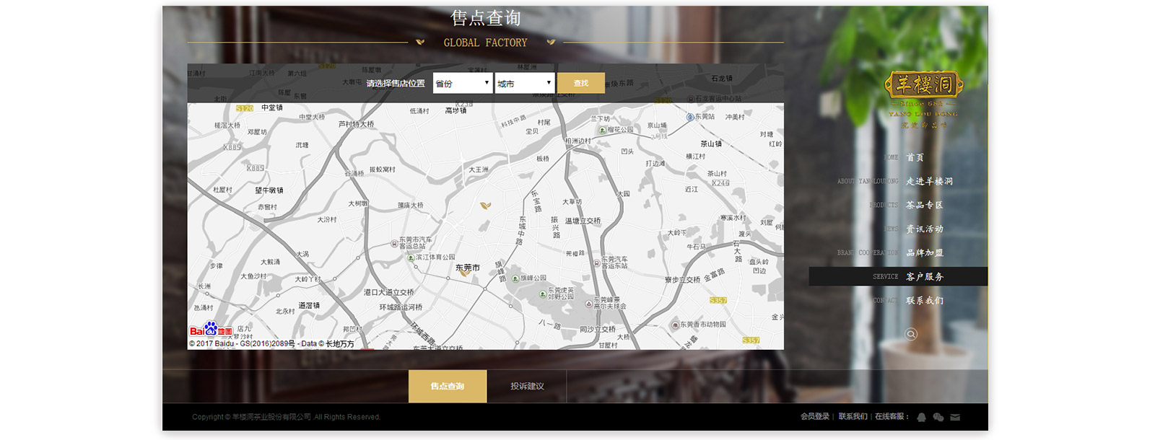
Task: Open 茶品专区 products menu item
Action: pyautogui.click(x=925, y=205)
